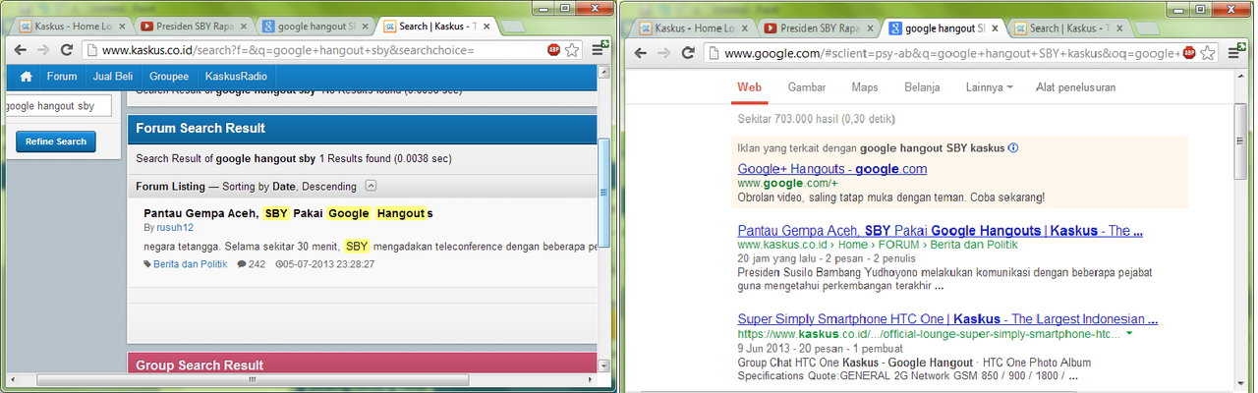Select the Maps search tab on Google
This screenshot has height=393, width=1258.
coord(865,87)
